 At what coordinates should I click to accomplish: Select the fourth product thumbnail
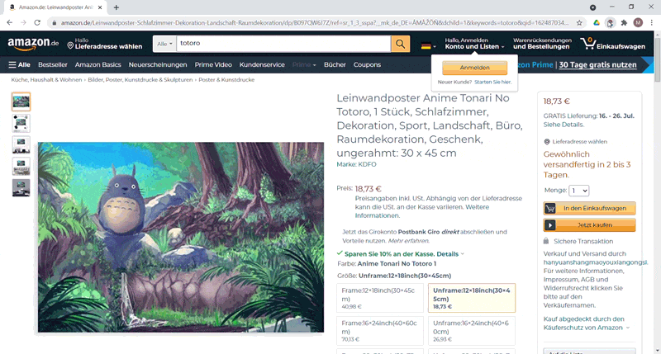[21, 166]
